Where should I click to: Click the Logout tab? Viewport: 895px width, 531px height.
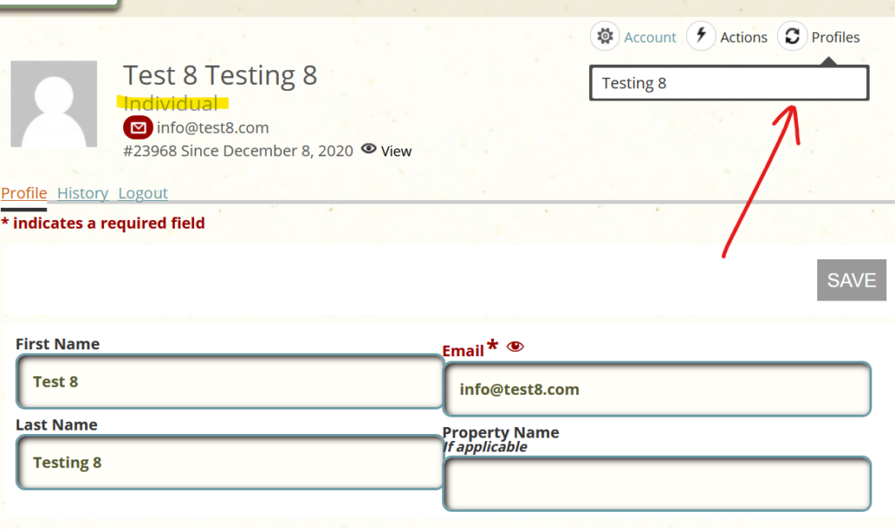(142, 193)
